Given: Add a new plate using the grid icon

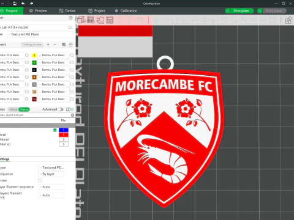Looking at the screenshot, I should [91, 20].
